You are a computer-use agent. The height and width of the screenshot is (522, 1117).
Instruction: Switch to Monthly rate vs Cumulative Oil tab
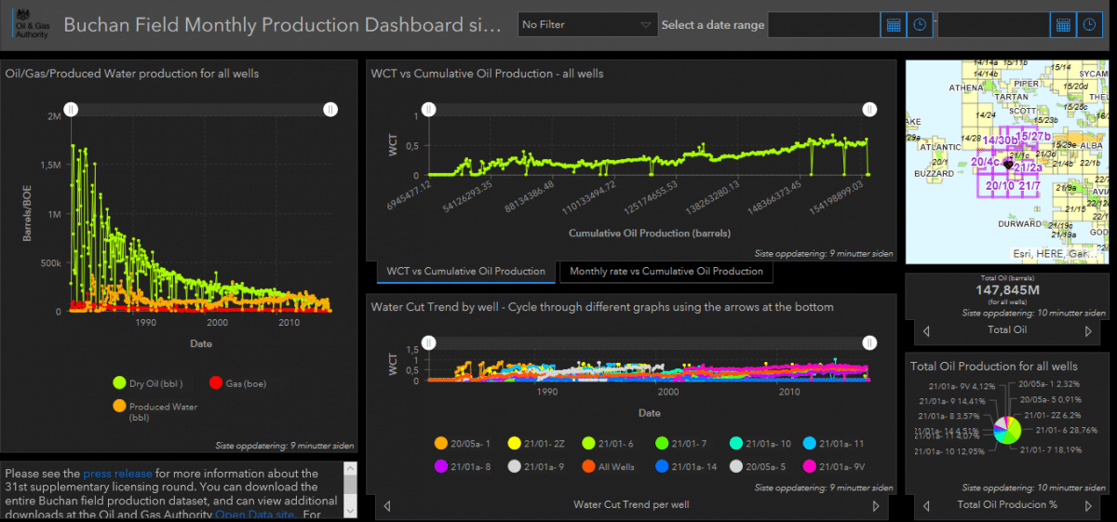coord(666,272)
